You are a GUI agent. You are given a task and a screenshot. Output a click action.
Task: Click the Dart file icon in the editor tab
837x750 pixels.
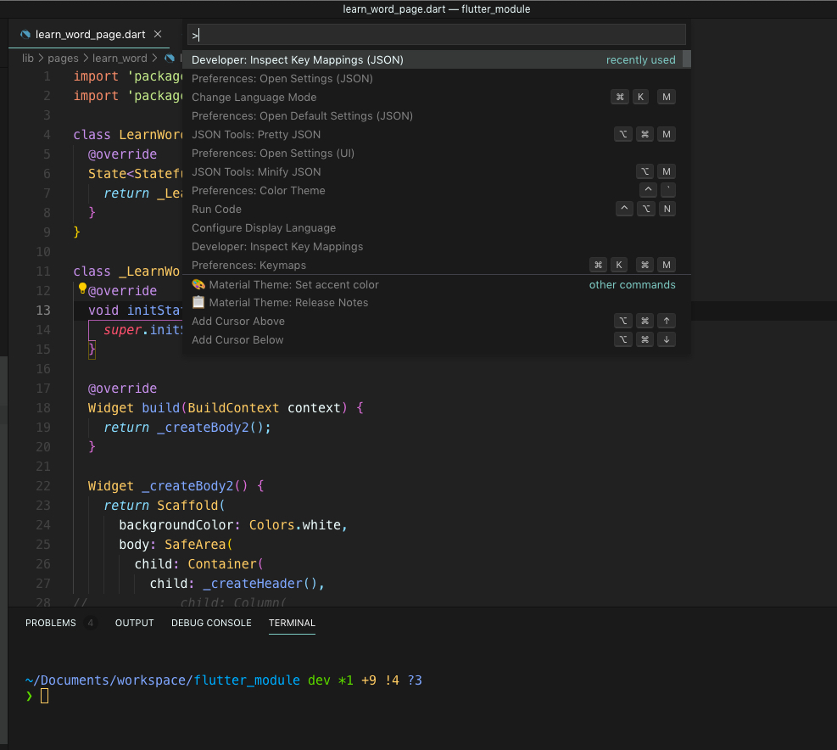(25, 35)
